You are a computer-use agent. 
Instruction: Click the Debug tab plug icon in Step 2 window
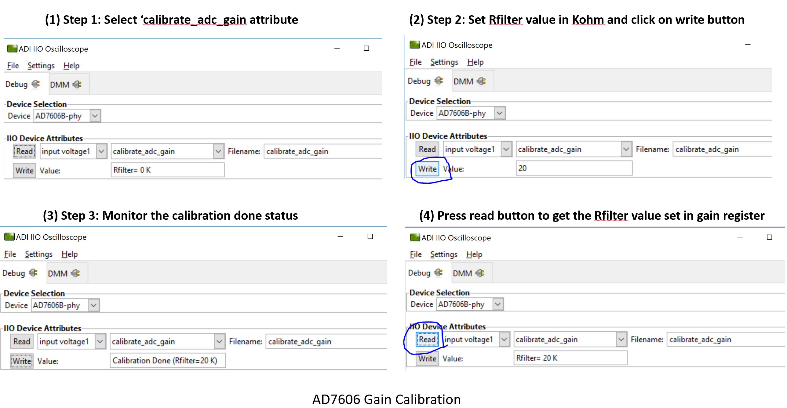click(x=439, y=81)
